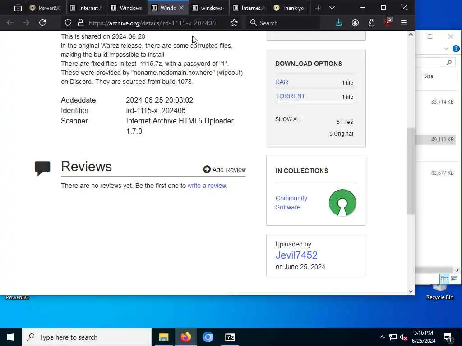Open the TORRENT download option
Image resolution: width=462 pixels, height=346 pixels.
point(290,96)
